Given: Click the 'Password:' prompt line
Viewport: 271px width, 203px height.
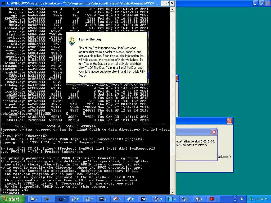Looking at the screenshot, I should coord(10,193).
